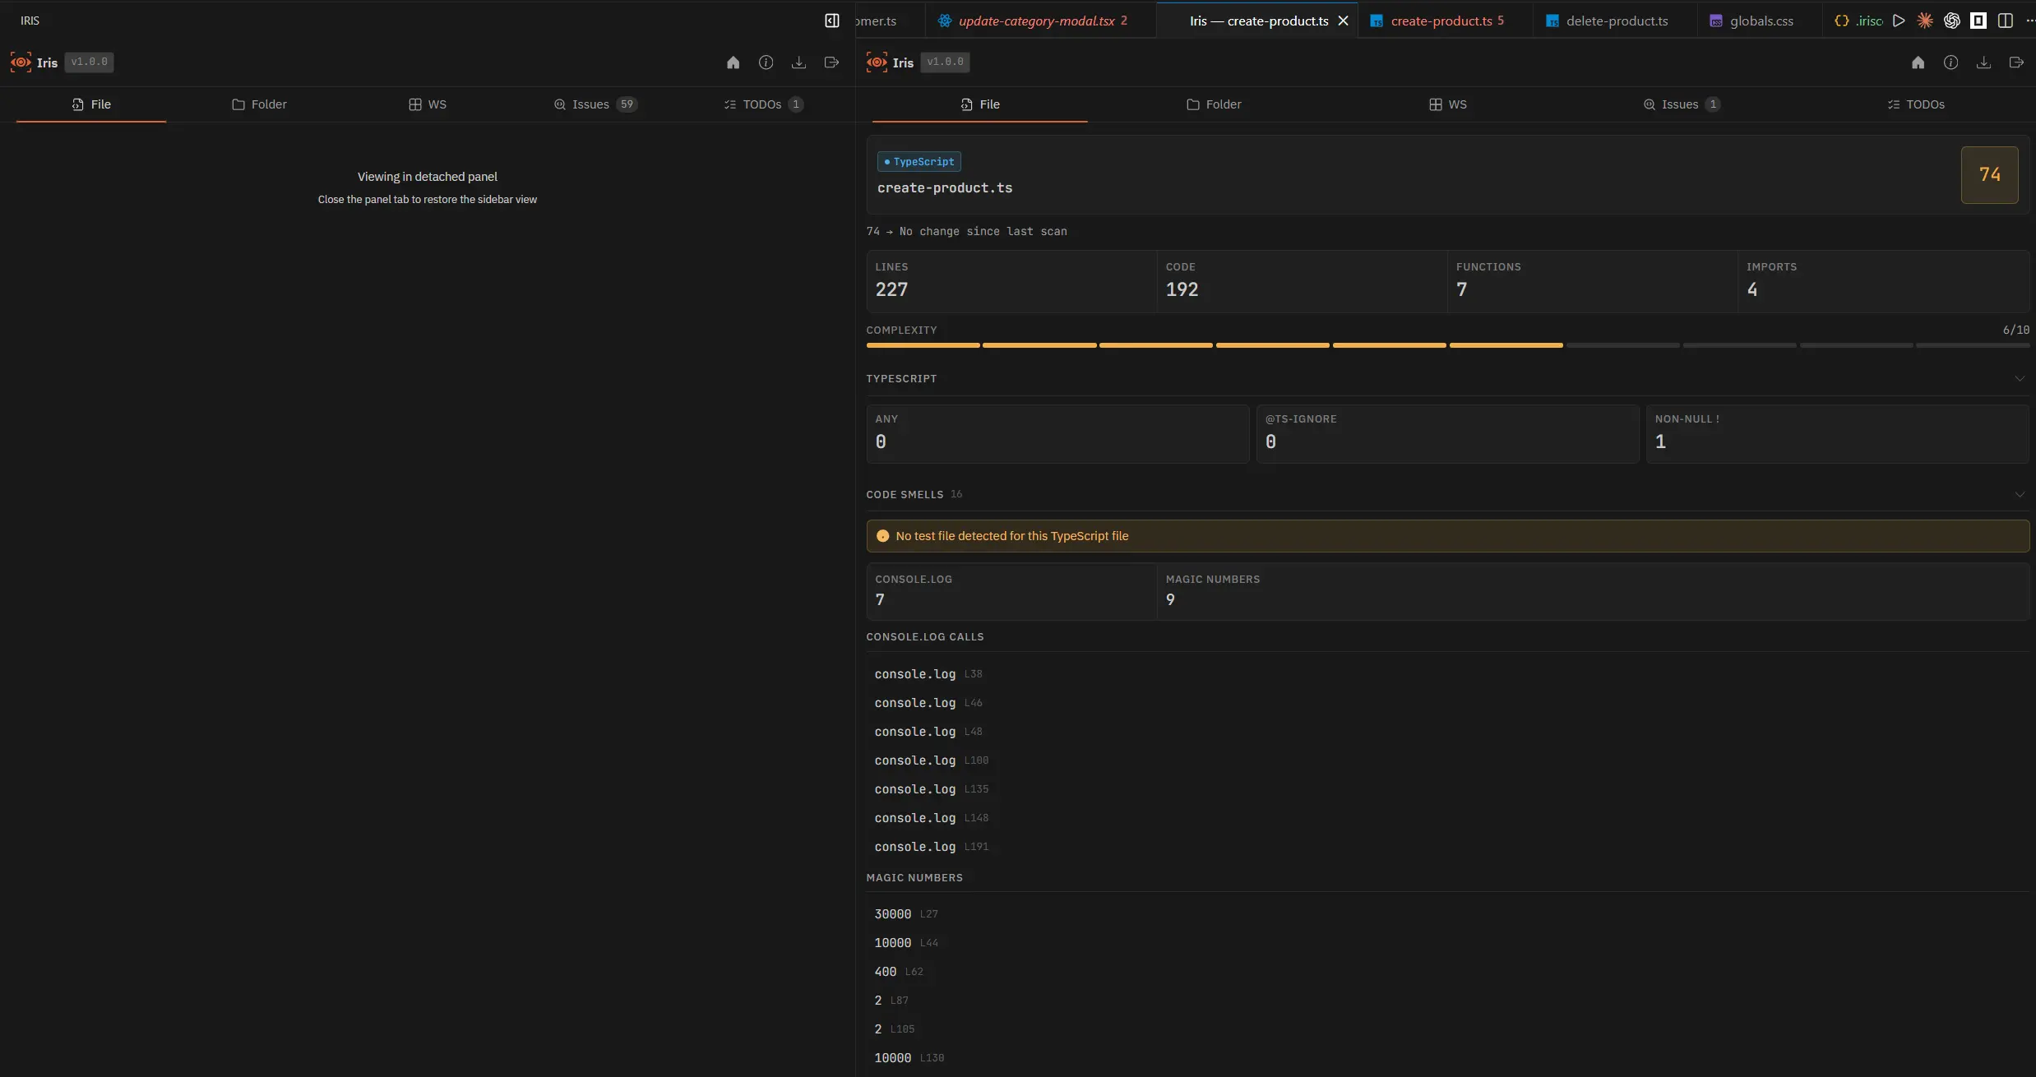Click the FUNCTIONS 7 stat card
Viewport: 2036px width, 1077px height.
click(1593, 281)
